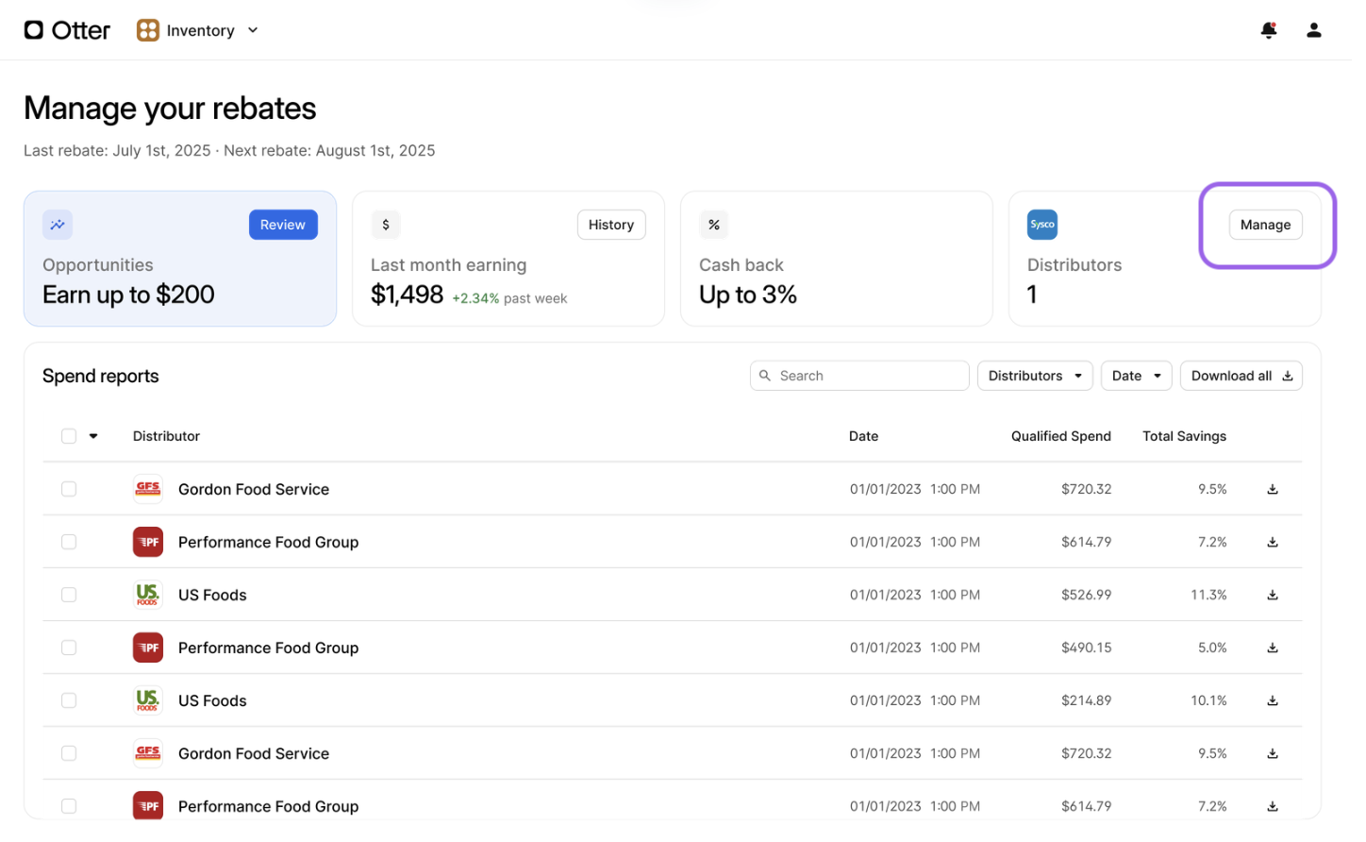Expand the Distributors filter dropdown
Screen dimensions: 1366x842
pyautogui.click(x=1034, y=375)
